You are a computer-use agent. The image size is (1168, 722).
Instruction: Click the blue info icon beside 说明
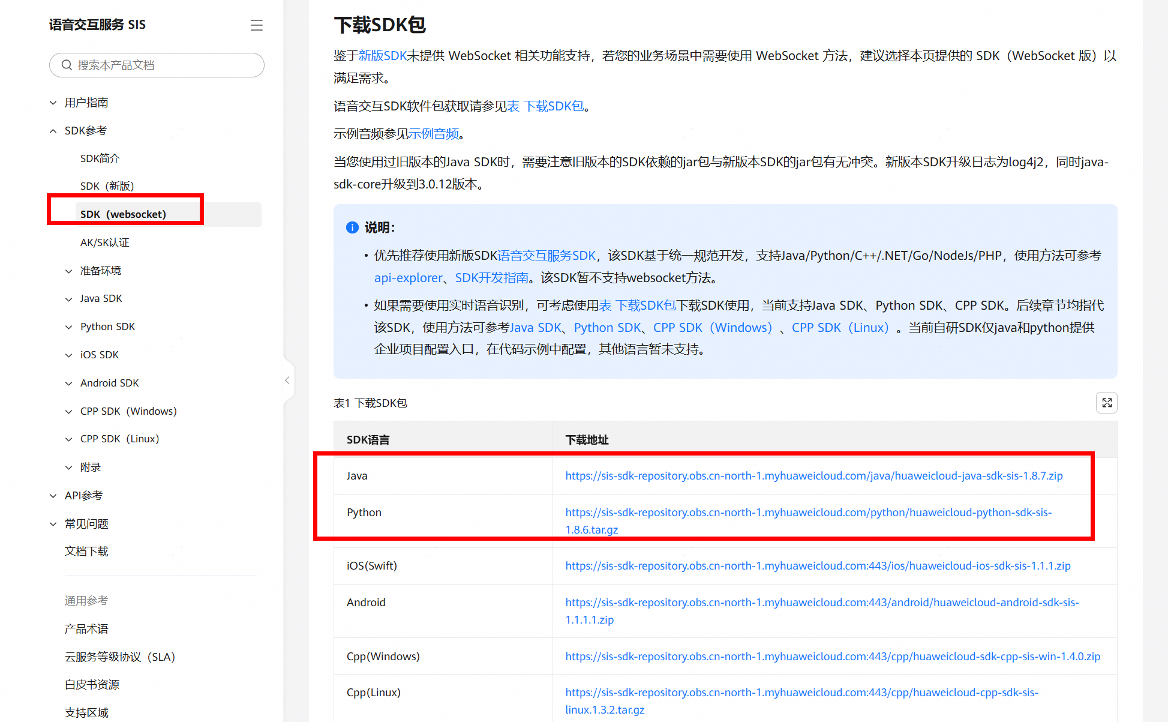[352, 227]
